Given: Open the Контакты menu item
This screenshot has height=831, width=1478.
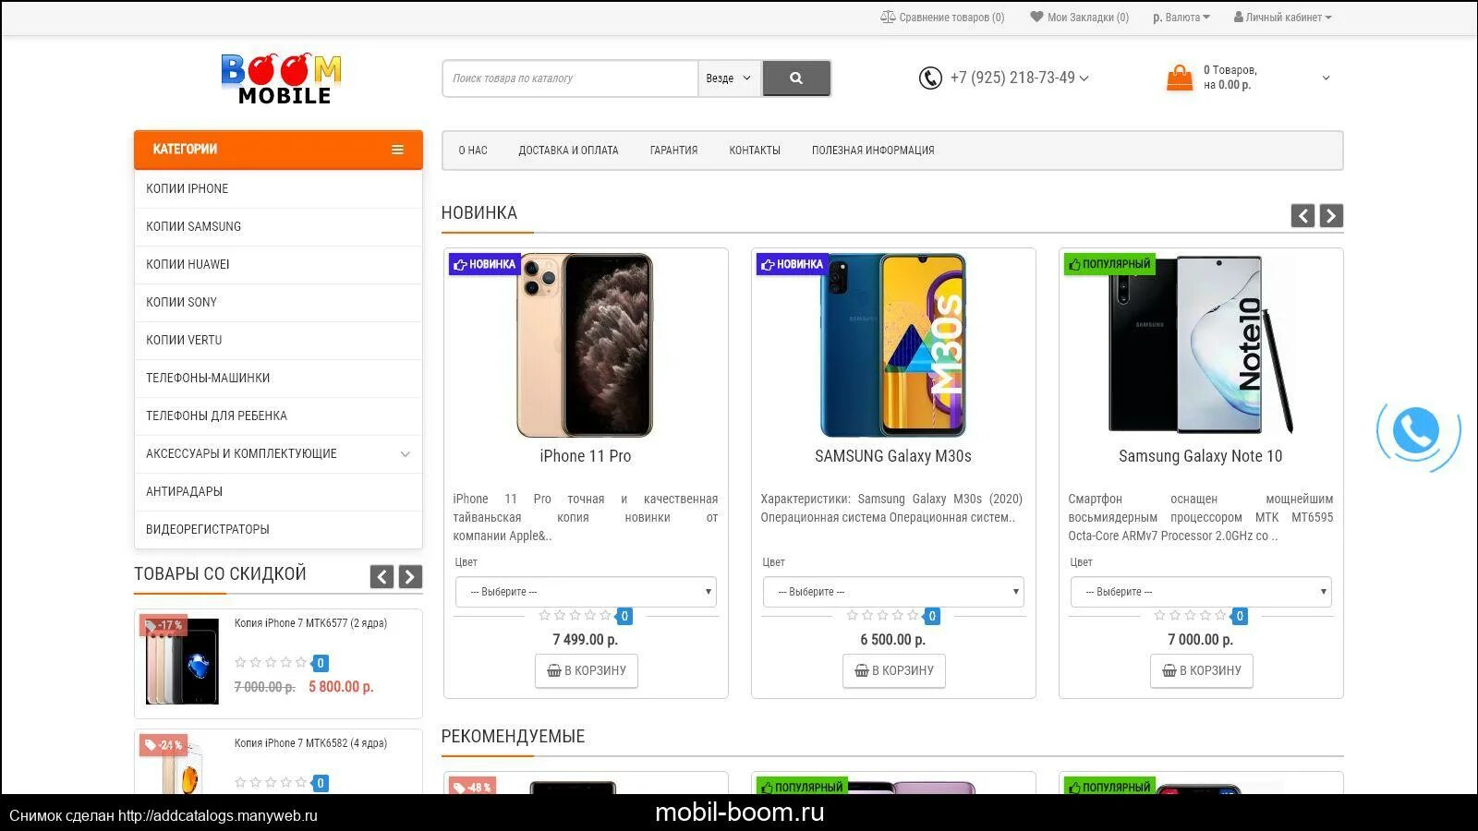Looking at the screenshot, I should tap(755, 151).
